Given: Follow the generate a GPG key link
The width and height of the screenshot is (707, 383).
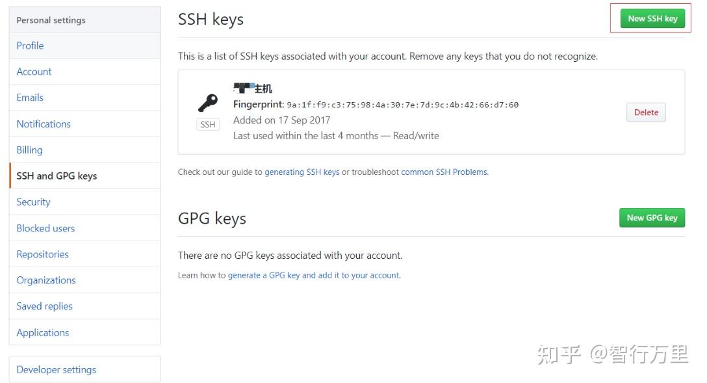Looking at the screenshot, I should pyautogui.click(x=314, y=275).
